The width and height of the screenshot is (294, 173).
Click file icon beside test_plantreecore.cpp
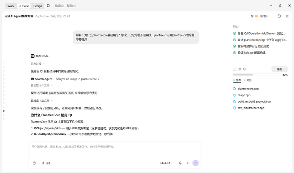pyautogui.click(x=234, y=108)
